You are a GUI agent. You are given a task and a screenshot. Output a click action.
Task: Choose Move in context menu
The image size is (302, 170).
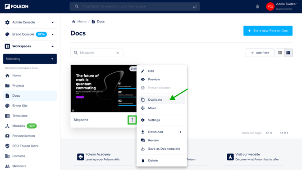162,108
